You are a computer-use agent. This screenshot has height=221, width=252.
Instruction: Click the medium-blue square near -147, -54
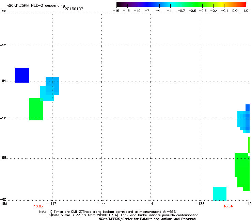(52, 86)
